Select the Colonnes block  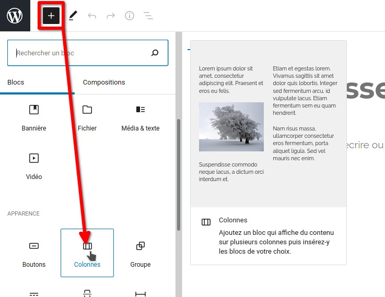coord(87,253)
